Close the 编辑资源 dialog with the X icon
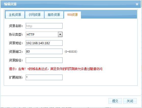The width and height of the screenshot is (142, 108). (x=137, y=4)
